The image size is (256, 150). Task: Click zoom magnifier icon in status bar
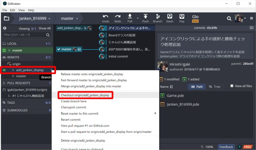click(x=202, y=147)
